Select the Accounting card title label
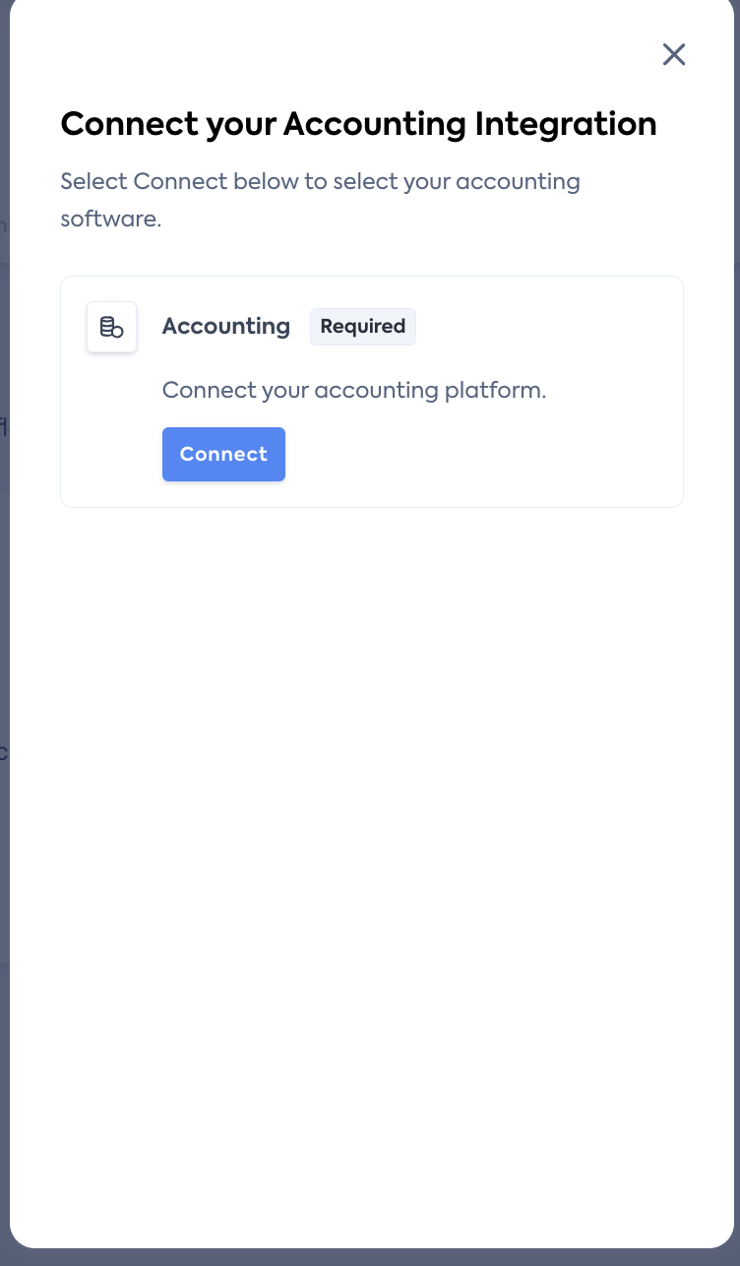 (225, 327)
